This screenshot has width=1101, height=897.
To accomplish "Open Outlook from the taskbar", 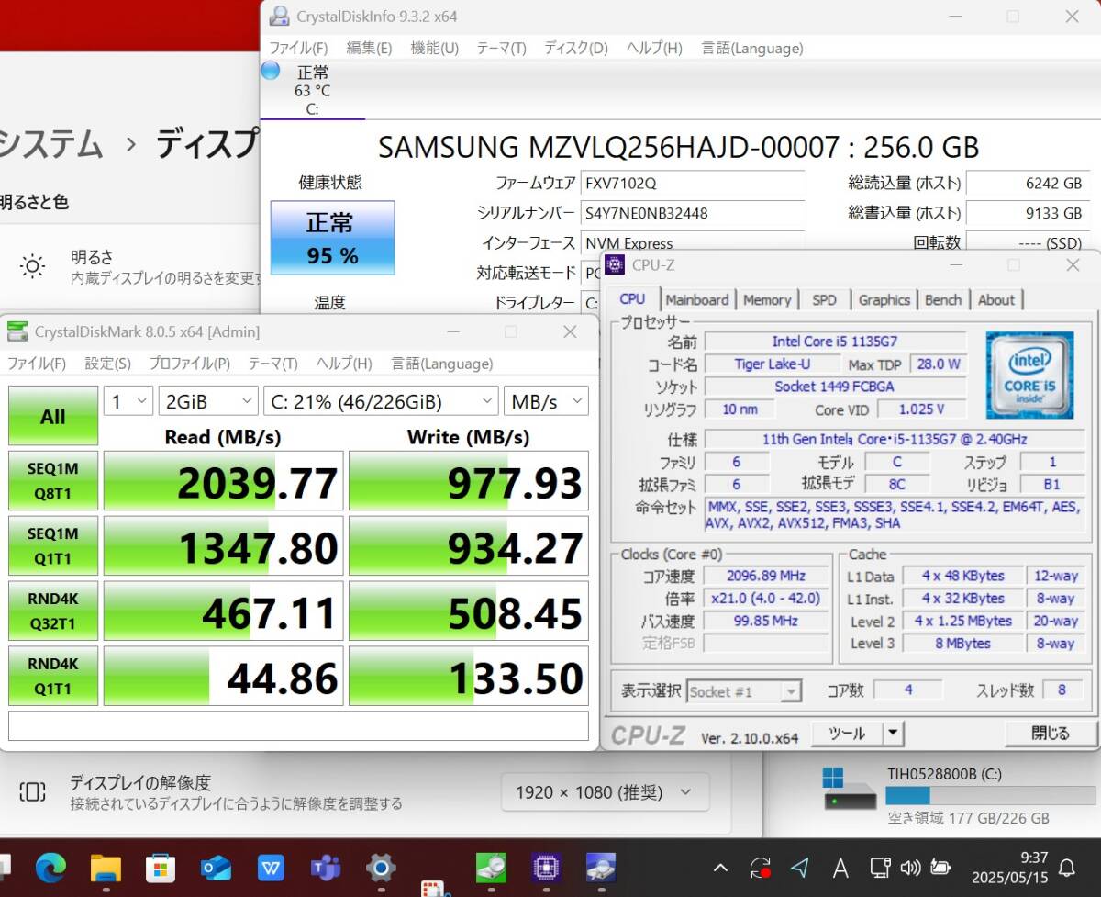I will (x=216, y=867).
